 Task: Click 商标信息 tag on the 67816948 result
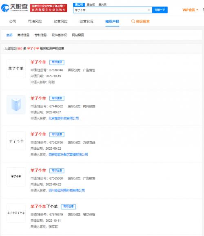pyautogui.click(x=57, y=62)
